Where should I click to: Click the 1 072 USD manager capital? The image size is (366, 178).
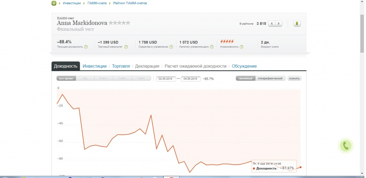[189, 42]
